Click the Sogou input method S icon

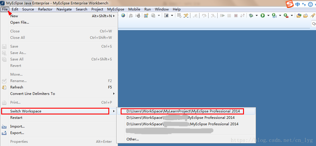[290, 4]
